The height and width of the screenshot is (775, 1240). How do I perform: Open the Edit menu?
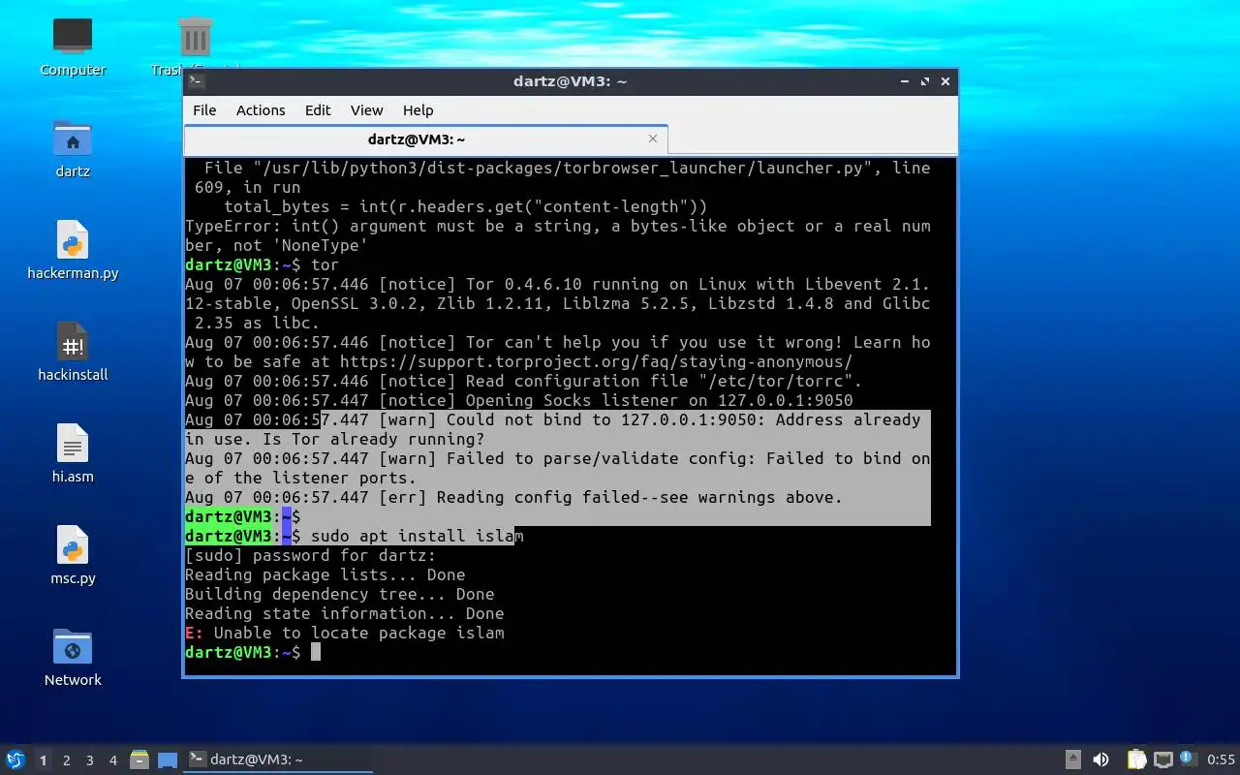(318, 110)
